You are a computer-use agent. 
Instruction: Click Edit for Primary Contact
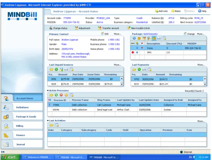105,34
